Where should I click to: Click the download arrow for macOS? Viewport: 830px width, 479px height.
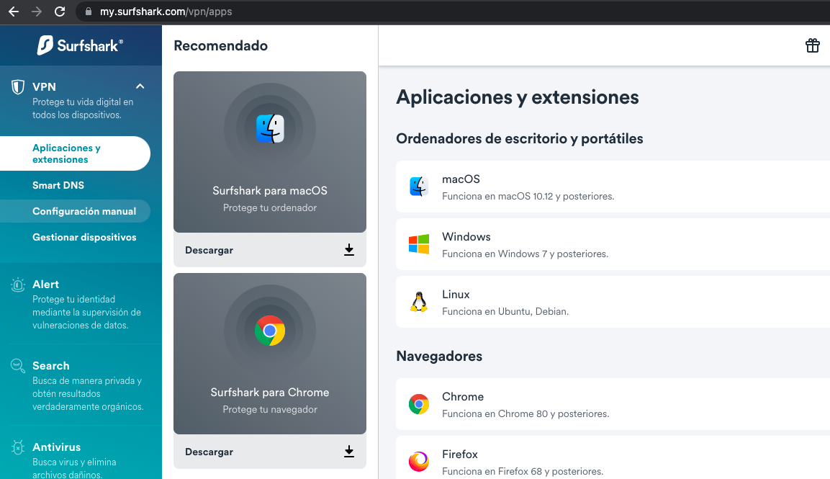coord(349,250)
